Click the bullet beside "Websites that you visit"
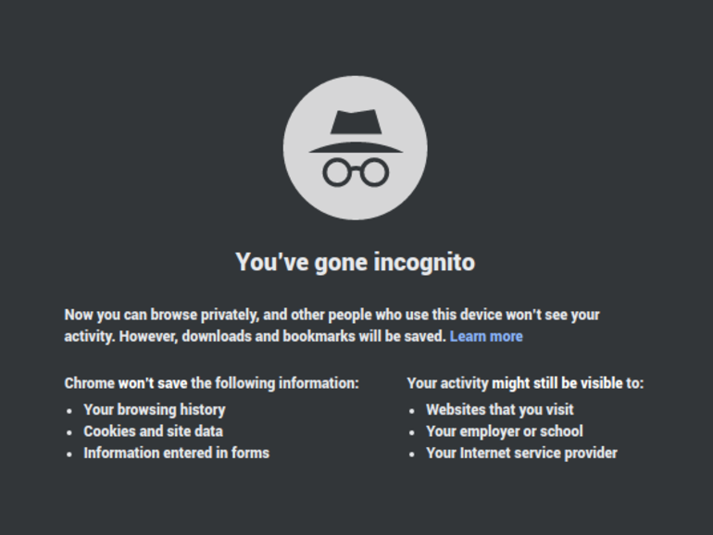Image resolution: width=713 pixels, height=535 pixels. (412, 410)
